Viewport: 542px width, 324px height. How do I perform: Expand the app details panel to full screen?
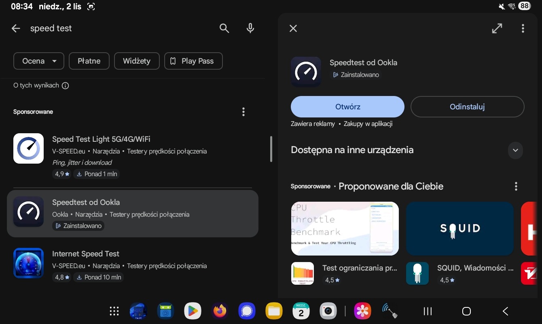coord(497,28)
